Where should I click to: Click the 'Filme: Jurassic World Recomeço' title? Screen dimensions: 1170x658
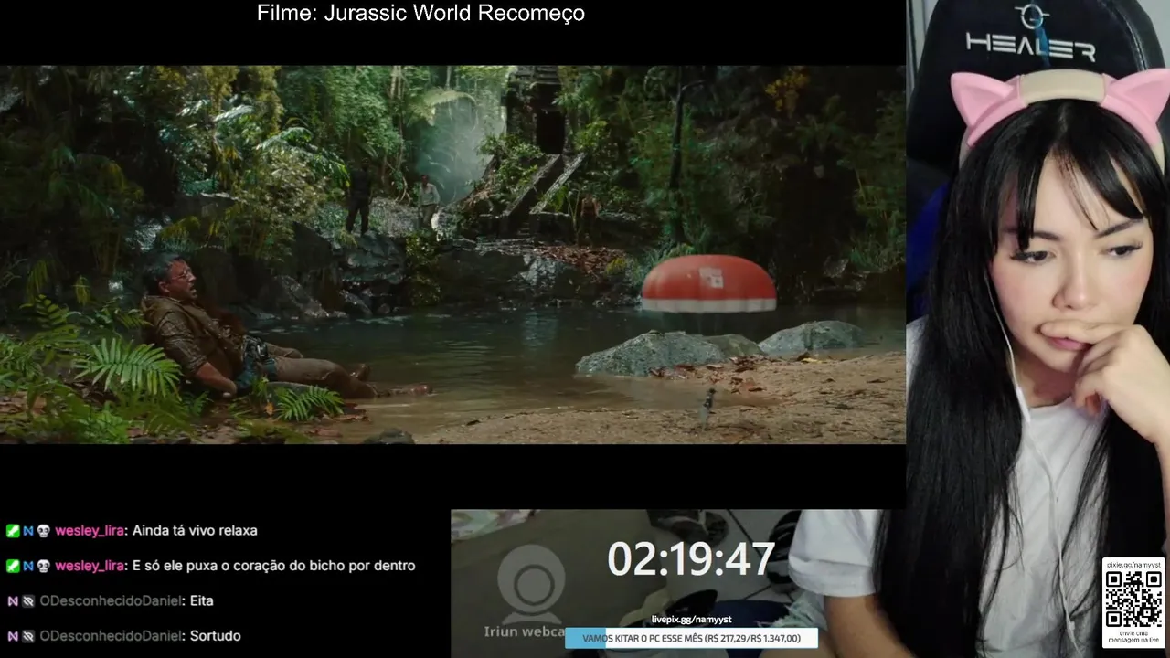[x=420, y=14]
